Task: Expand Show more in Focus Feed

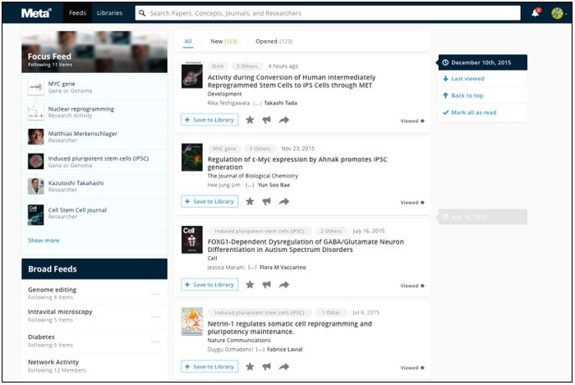Action: point(44,241)
